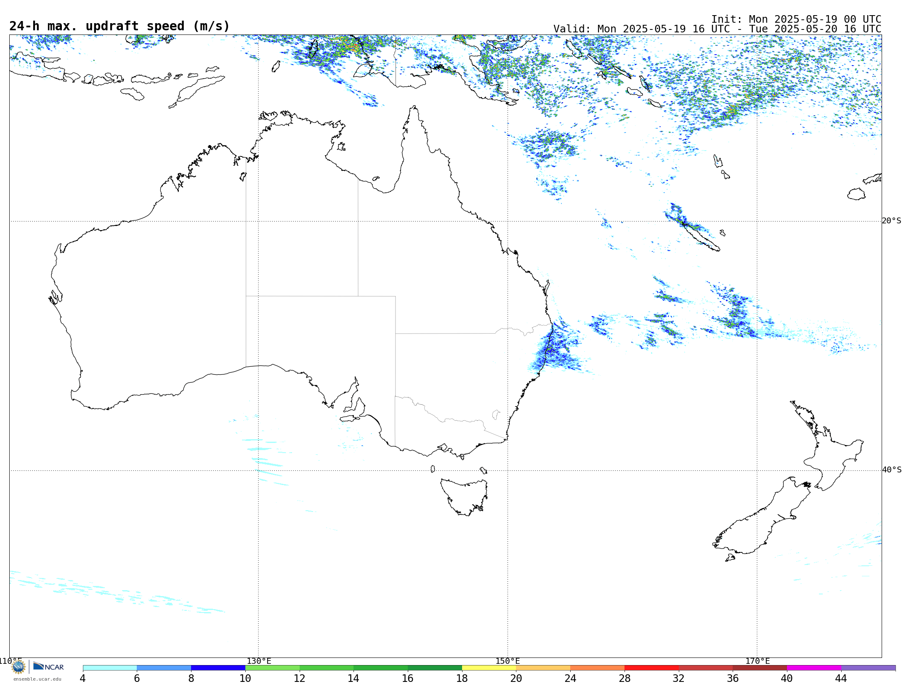This screenshot has height=684, width=909.
Task: Click colorbar tick label 20
Action: click(516, 679)
